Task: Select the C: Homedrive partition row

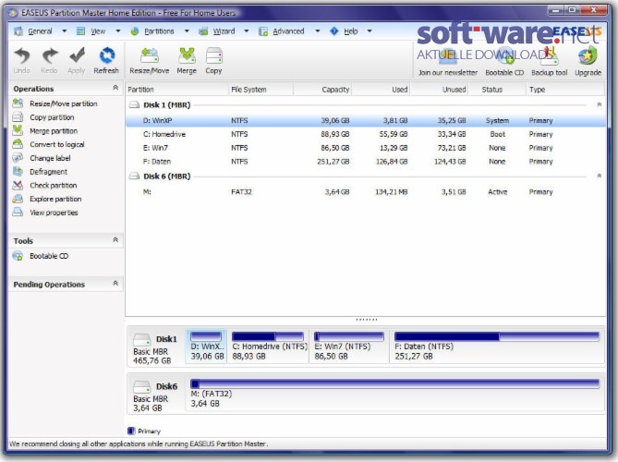Action: [366, 134]
